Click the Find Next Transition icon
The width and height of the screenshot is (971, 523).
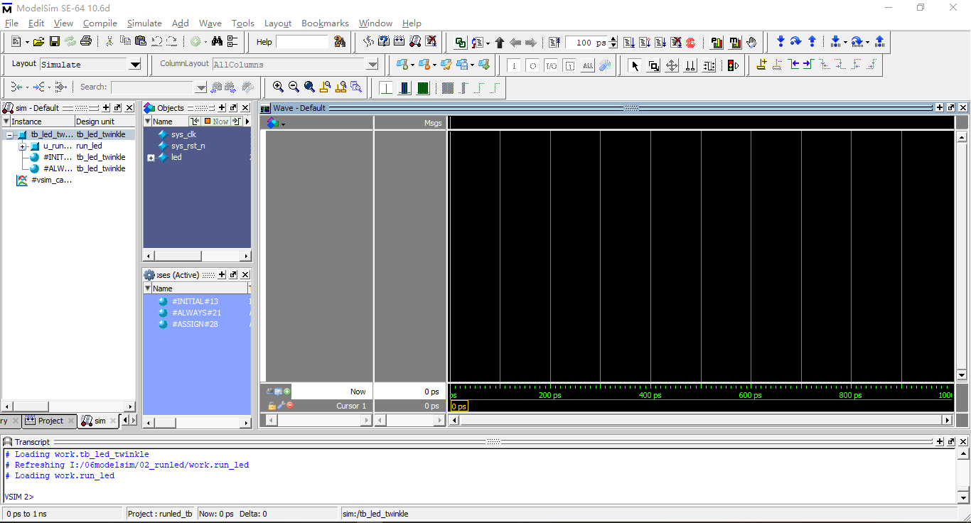pyautogui.click(x=808, y=65)
